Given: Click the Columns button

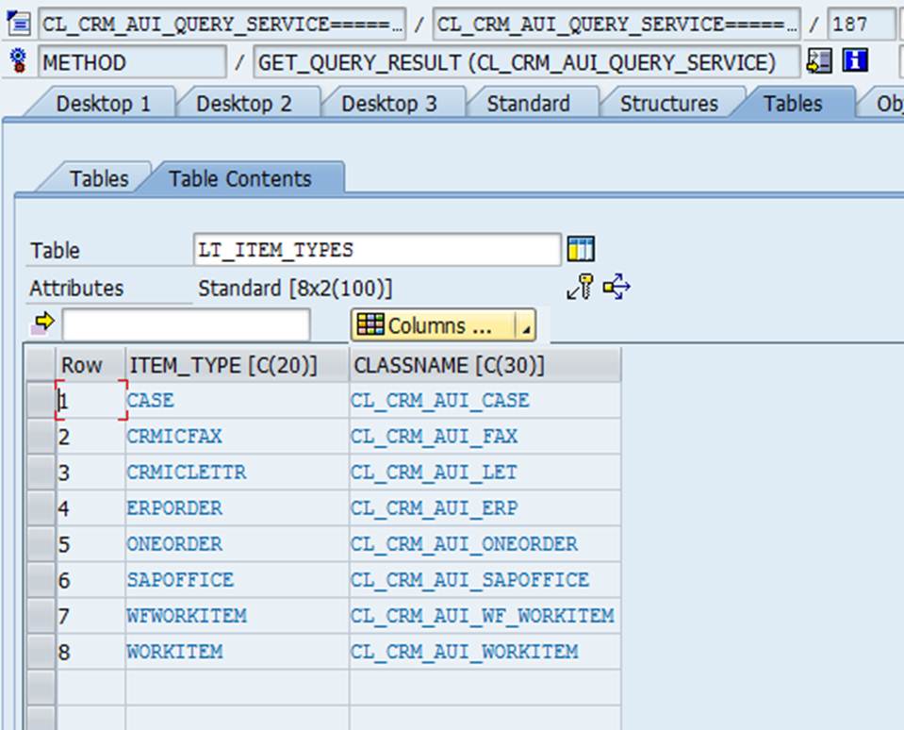Looking at the screenshot, I should coord(432,326).
